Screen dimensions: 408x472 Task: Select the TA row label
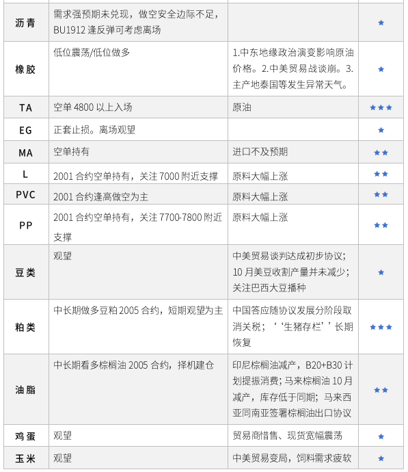(x=26, y=107)
